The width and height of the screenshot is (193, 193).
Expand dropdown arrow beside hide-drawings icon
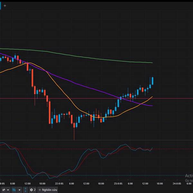tap(19, 190)
